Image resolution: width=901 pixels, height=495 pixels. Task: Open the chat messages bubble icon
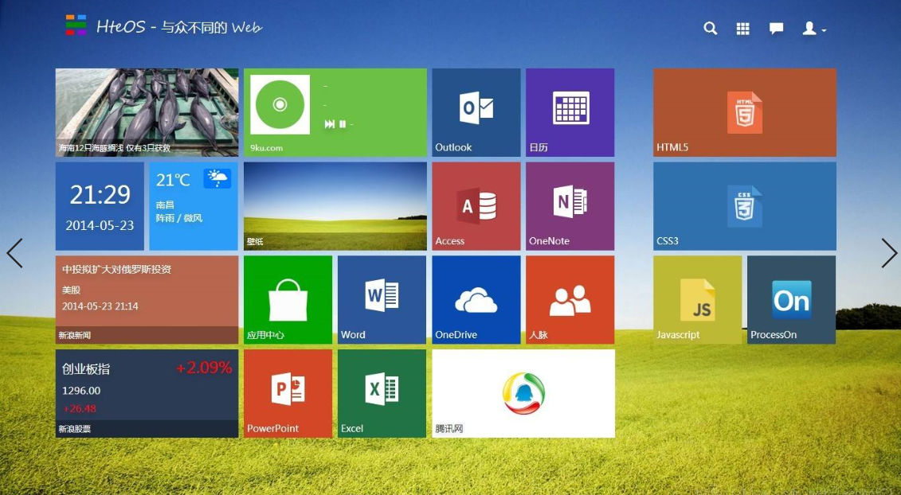click(776, 29)
